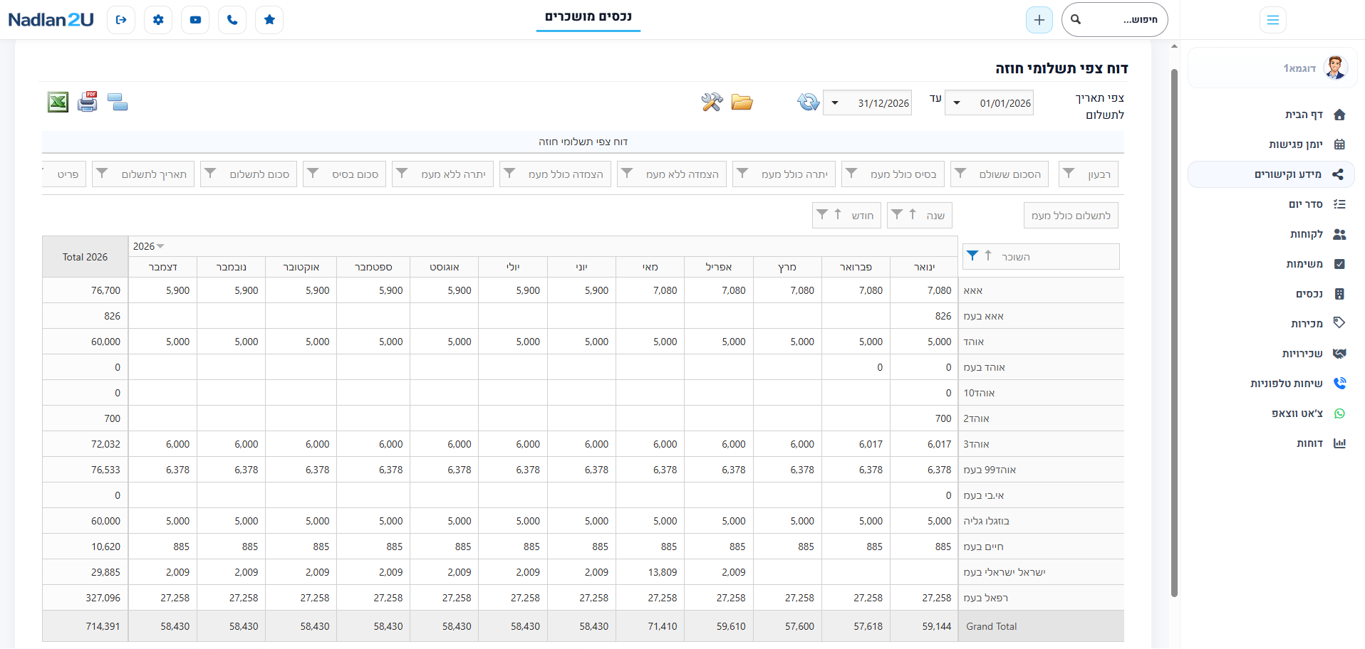The height and width of the screenshot is (649, 1365).
Task: Click the layout panels icon beside print
Action: coord(118,102)
